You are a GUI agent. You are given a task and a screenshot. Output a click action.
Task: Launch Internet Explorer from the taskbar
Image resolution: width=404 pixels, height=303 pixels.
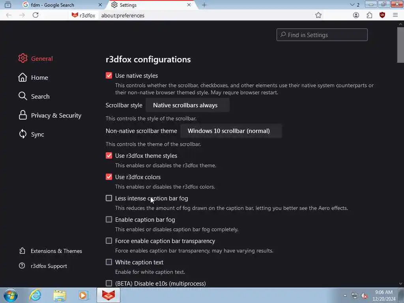point(35,295)
